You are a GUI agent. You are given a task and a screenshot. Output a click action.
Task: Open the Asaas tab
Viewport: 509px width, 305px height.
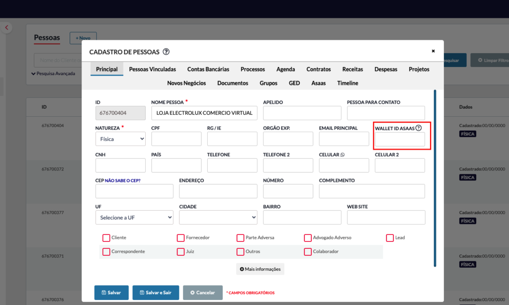coord(319,83)
